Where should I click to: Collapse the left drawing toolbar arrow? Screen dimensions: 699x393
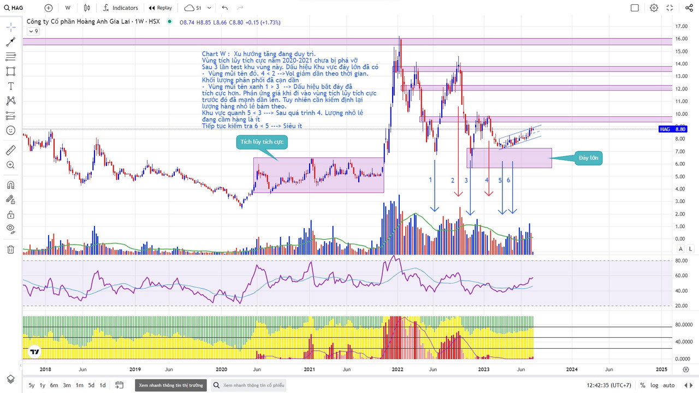point(21,365)
